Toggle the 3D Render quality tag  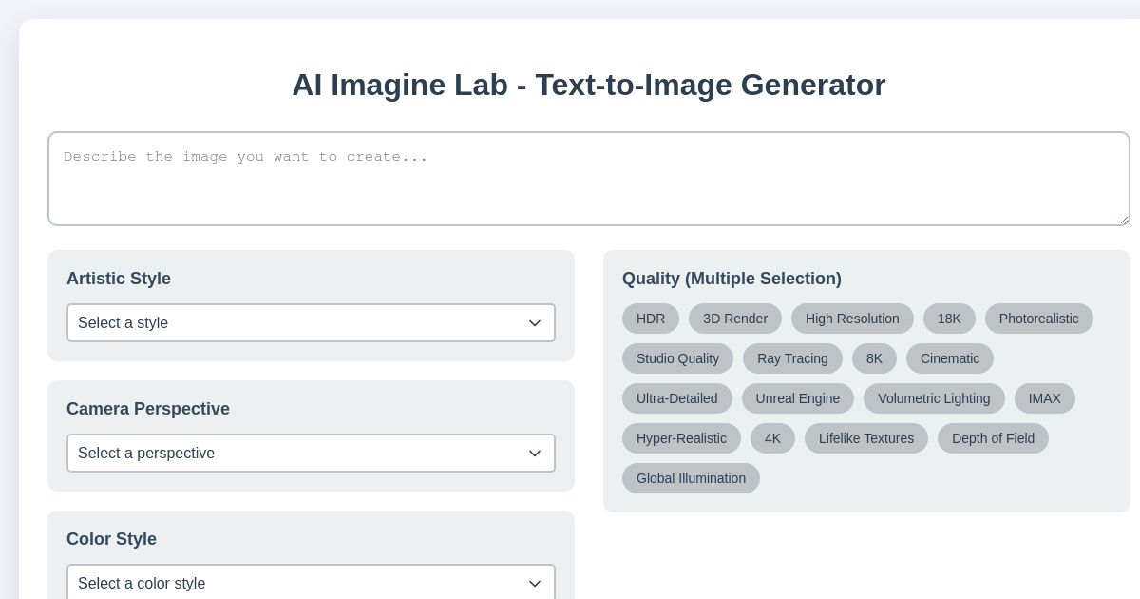pos(734,319)
